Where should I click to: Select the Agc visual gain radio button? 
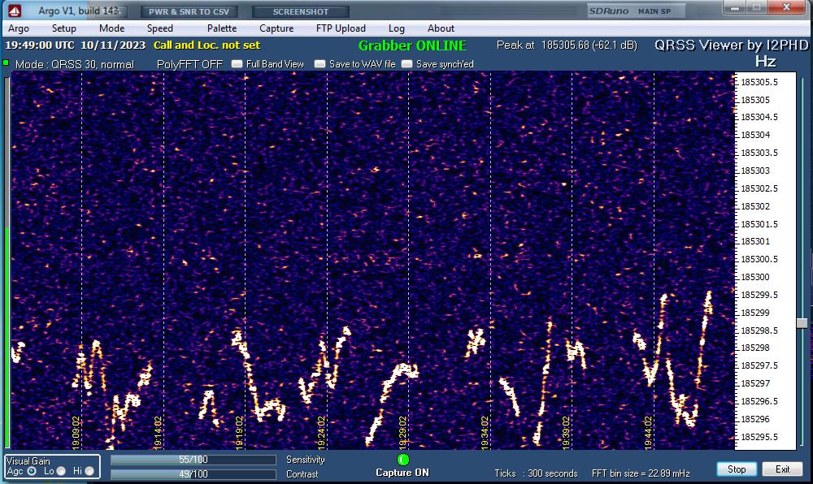[x=32, y=471]
